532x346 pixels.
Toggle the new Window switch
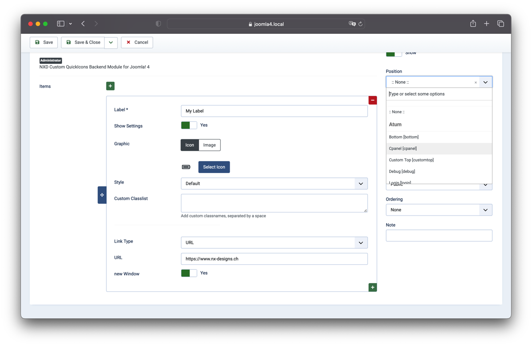[189, 273]
